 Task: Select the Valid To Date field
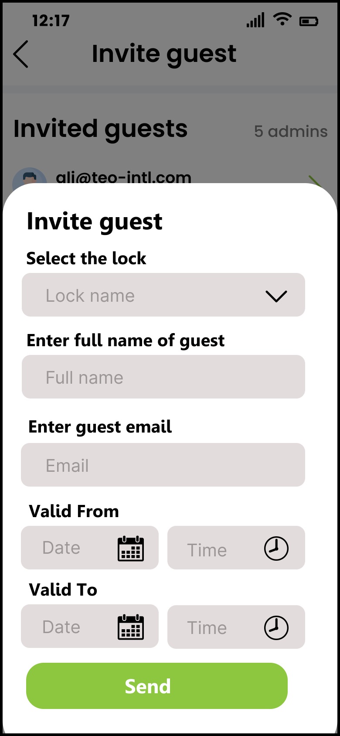[65, 627]
